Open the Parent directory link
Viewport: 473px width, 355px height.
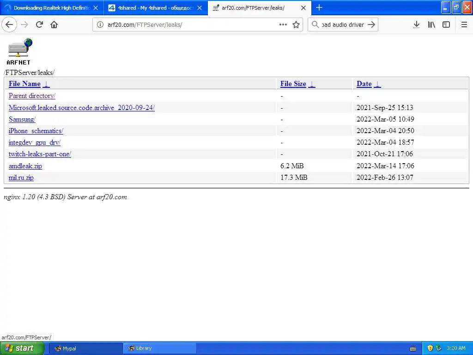(x=32, y=96)
